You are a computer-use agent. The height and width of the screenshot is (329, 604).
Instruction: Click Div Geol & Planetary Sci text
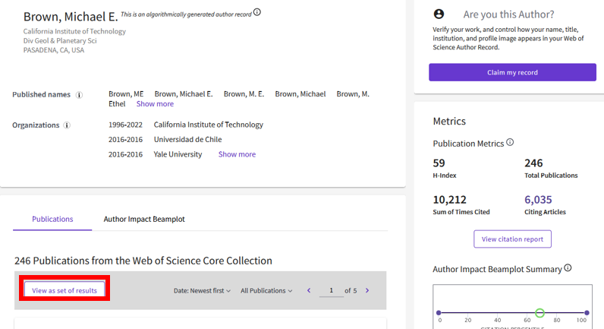point(60,41)
